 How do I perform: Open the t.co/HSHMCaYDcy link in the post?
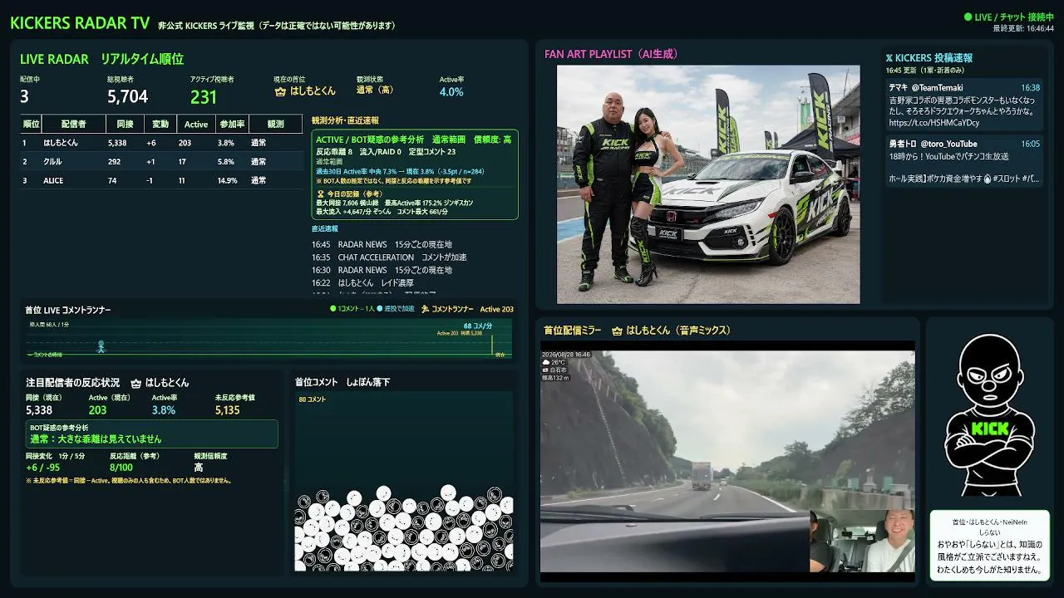934,123
